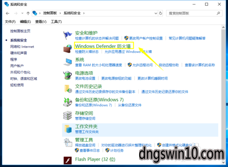The height and width of the screenshot is (167, 228).
Task: Go back with the back arrow
Action: coord(8,13)
